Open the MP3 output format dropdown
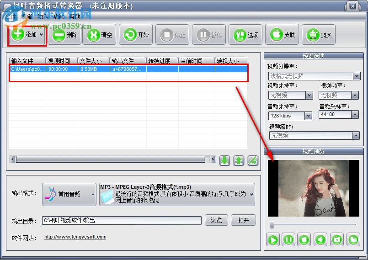 pos(177,194)
